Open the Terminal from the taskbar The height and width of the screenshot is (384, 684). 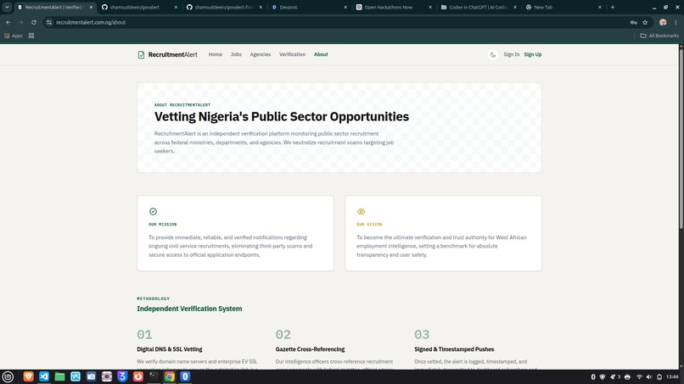pos(154,376)
